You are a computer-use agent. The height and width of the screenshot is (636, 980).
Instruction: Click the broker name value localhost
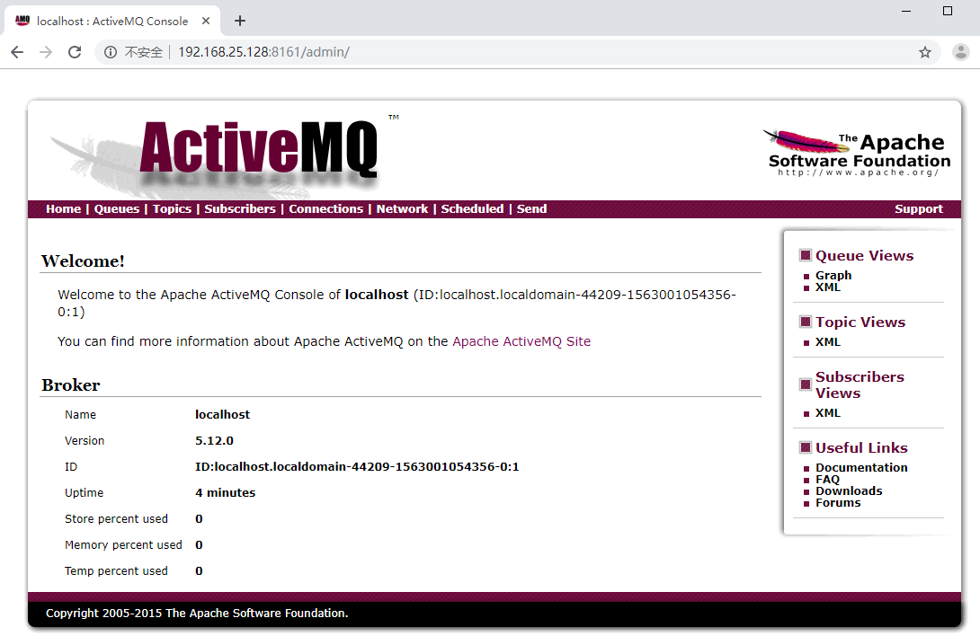point(222,415)
